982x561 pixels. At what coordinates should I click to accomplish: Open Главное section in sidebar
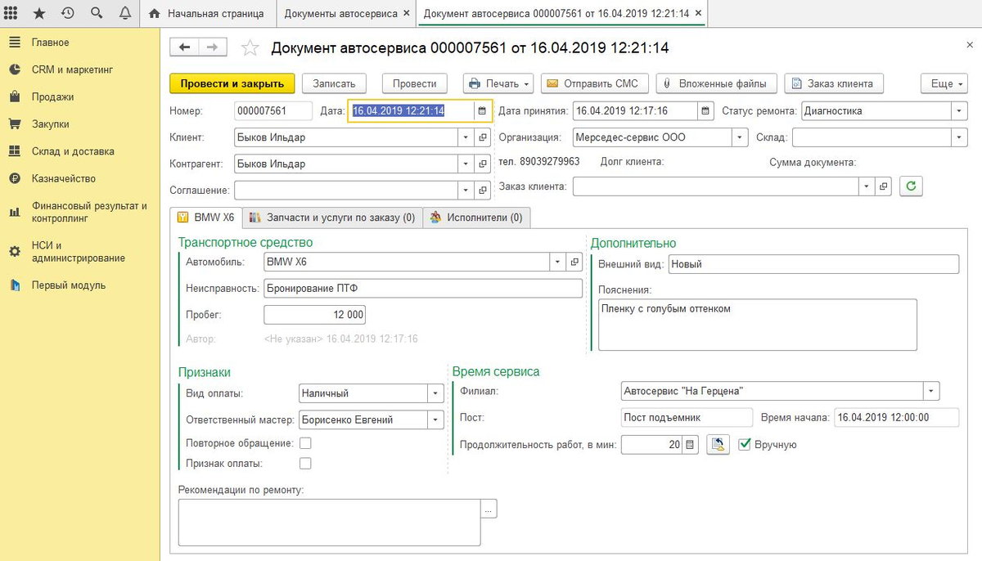[x=50, y=43]
